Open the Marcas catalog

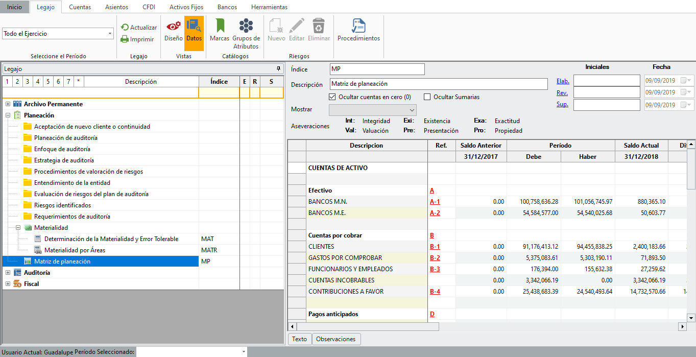pyautogui.click(x=220, y=26)
